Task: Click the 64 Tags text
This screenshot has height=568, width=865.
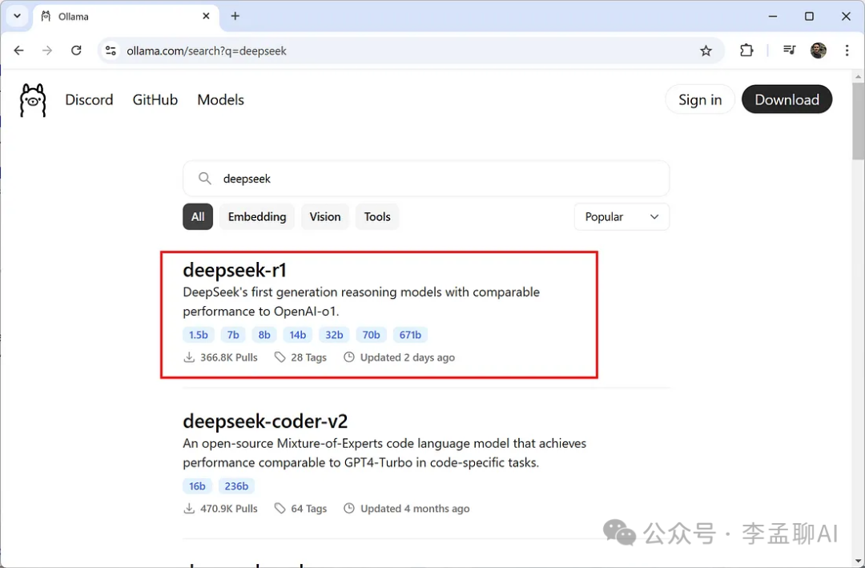Action: coord(309,509)
